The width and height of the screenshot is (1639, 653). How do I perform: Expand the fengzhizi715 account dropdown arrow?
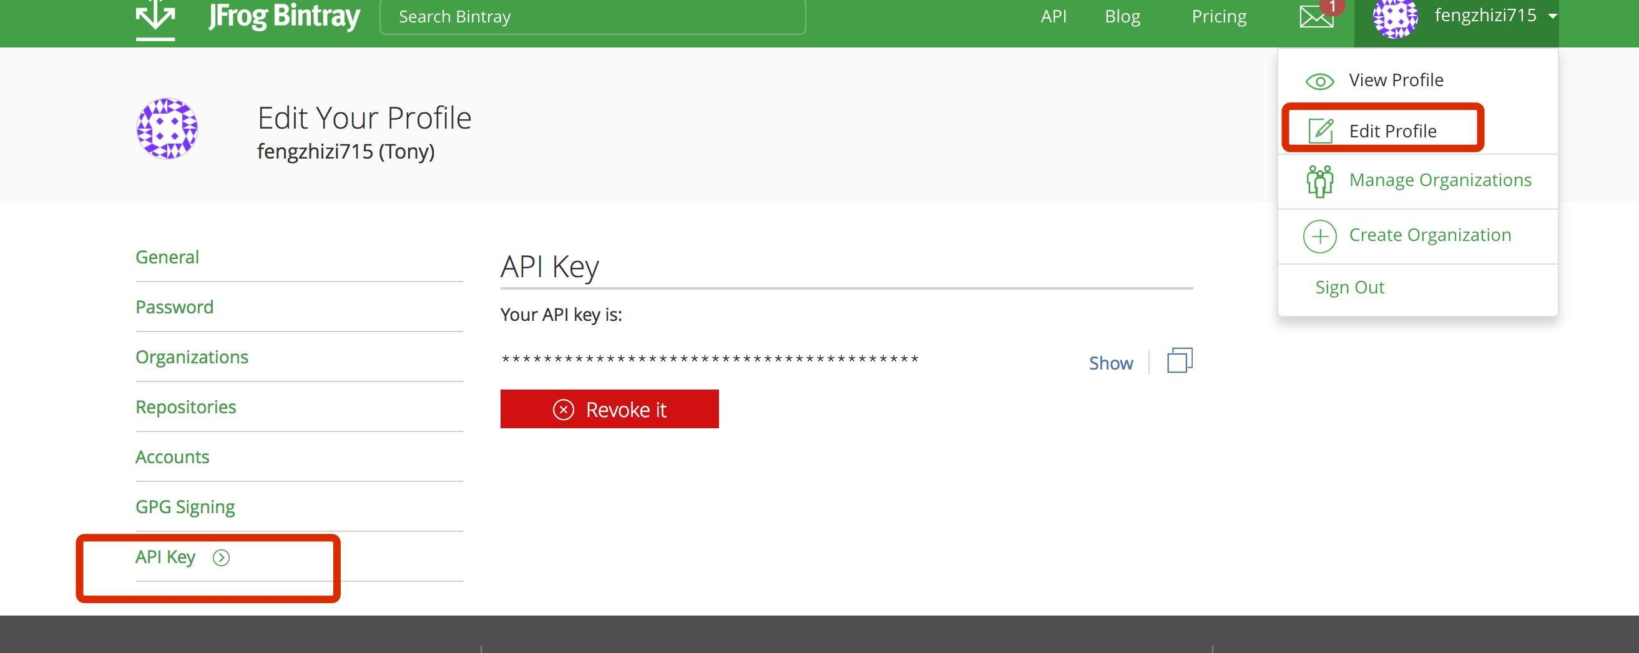(x=1552, y=16)
